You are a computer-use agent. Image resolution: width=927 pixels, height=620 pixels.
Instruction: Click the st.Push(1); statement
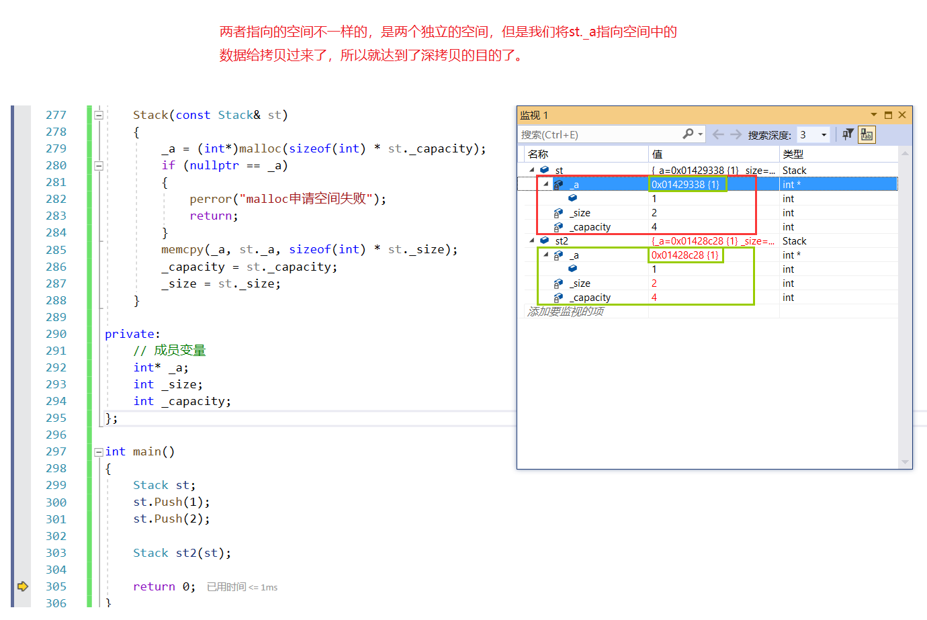pyautogui.click(x=171, y=502)
